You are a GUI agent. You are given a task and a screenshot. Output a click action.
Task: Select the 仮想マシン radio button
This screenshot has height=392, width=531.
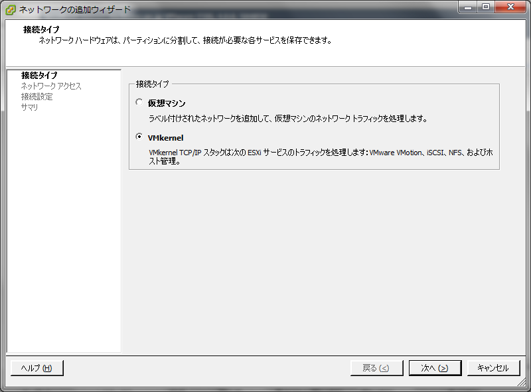(139, 102)
